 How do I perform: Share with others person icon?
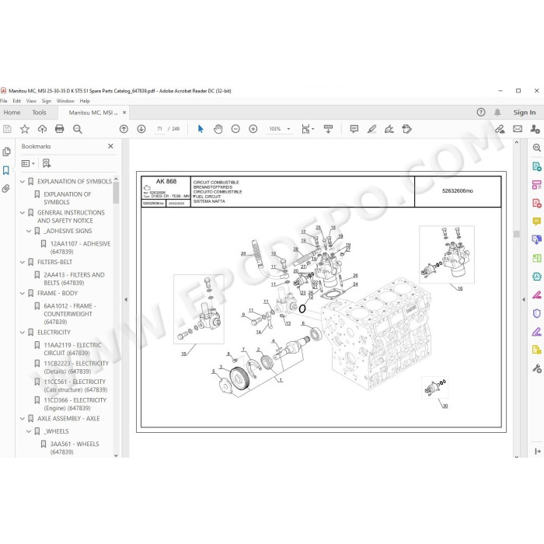[535, 129]
